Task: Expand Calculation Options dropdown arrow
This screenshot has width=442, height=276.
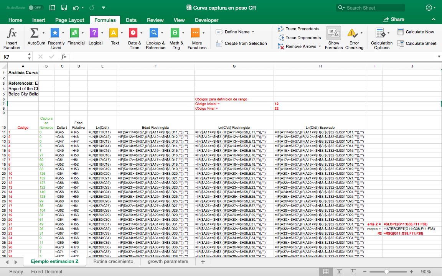Action: click(x=388, y=33)
